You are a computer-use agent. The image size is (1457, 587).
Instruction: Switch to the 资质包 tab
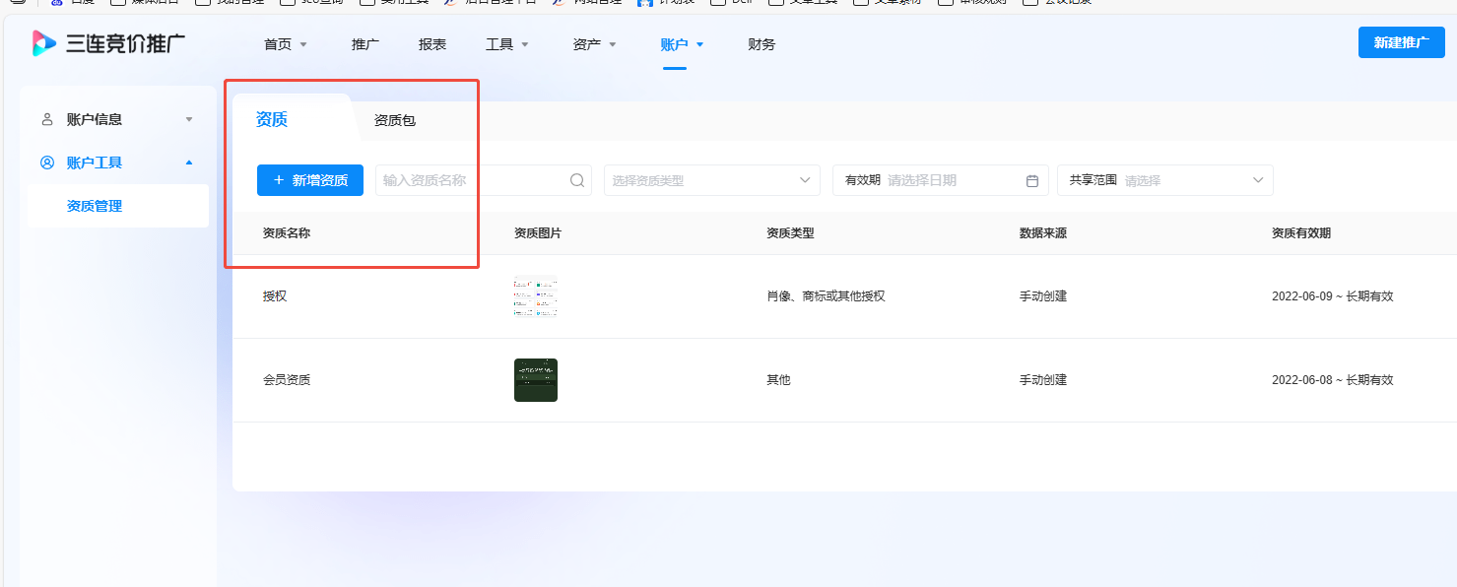397,118
